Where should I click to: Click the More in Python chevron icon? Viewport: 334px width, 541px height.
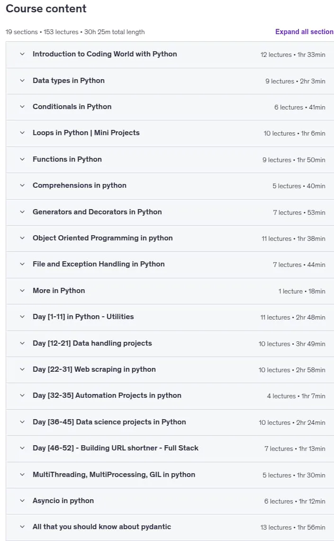[22, 291]
